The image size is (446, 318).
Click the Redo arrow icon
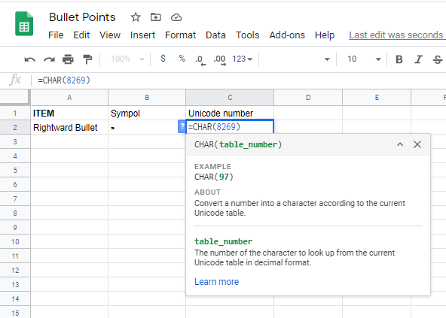click(49, 59)
